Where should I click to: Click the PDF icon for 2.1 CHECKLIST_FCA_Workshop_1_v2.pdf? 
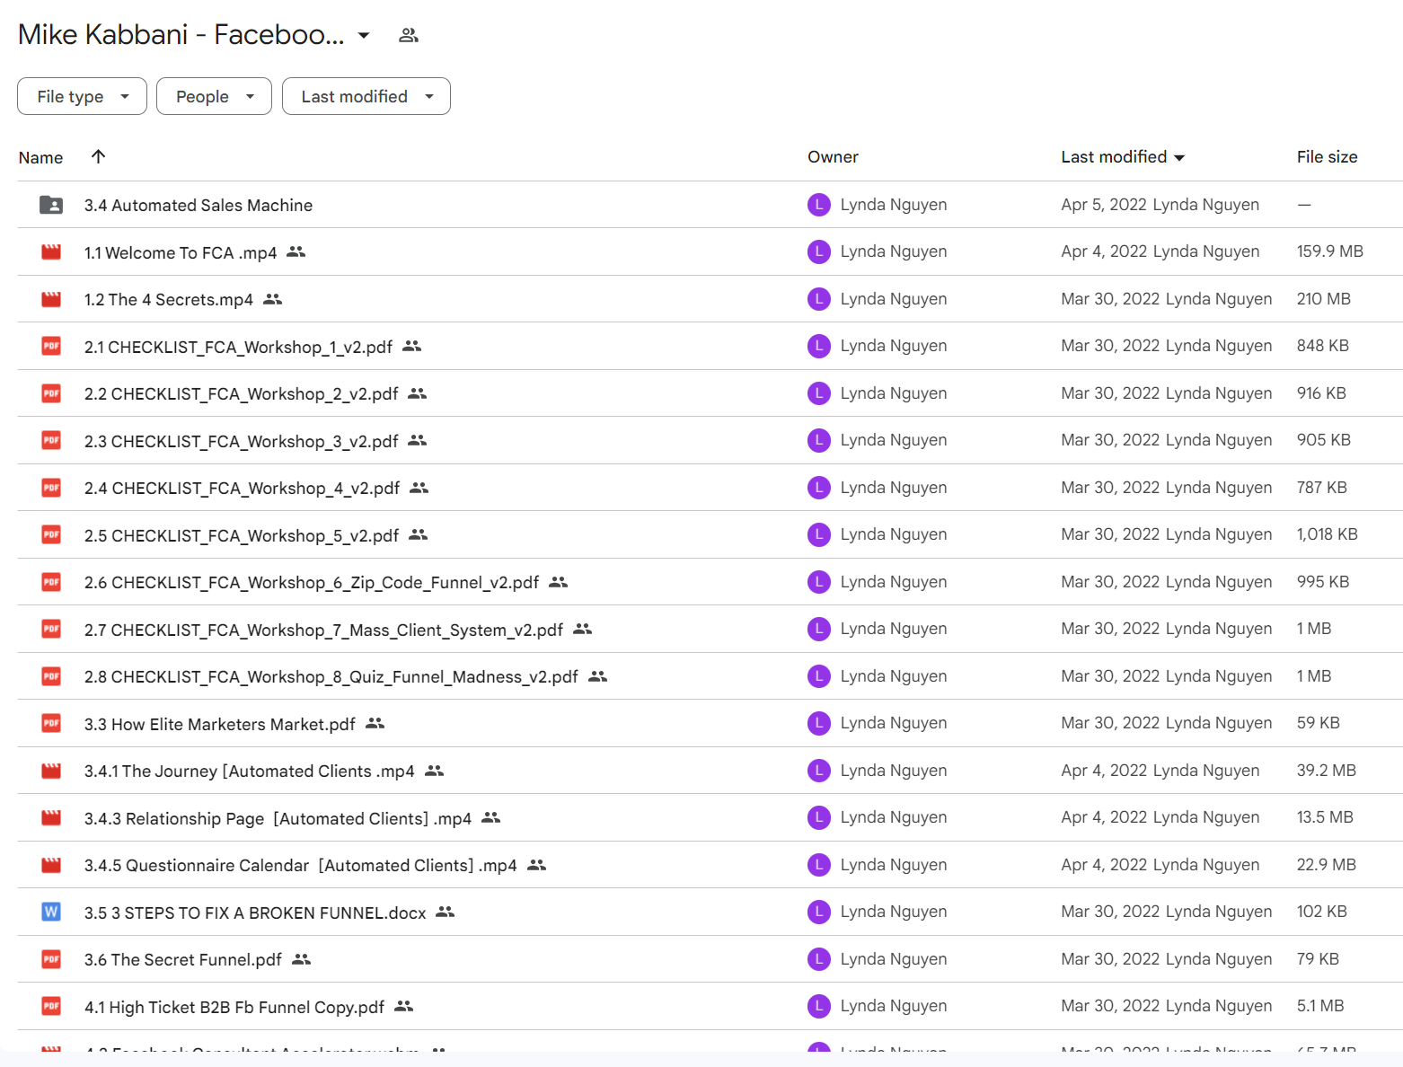tap(51, 346)
